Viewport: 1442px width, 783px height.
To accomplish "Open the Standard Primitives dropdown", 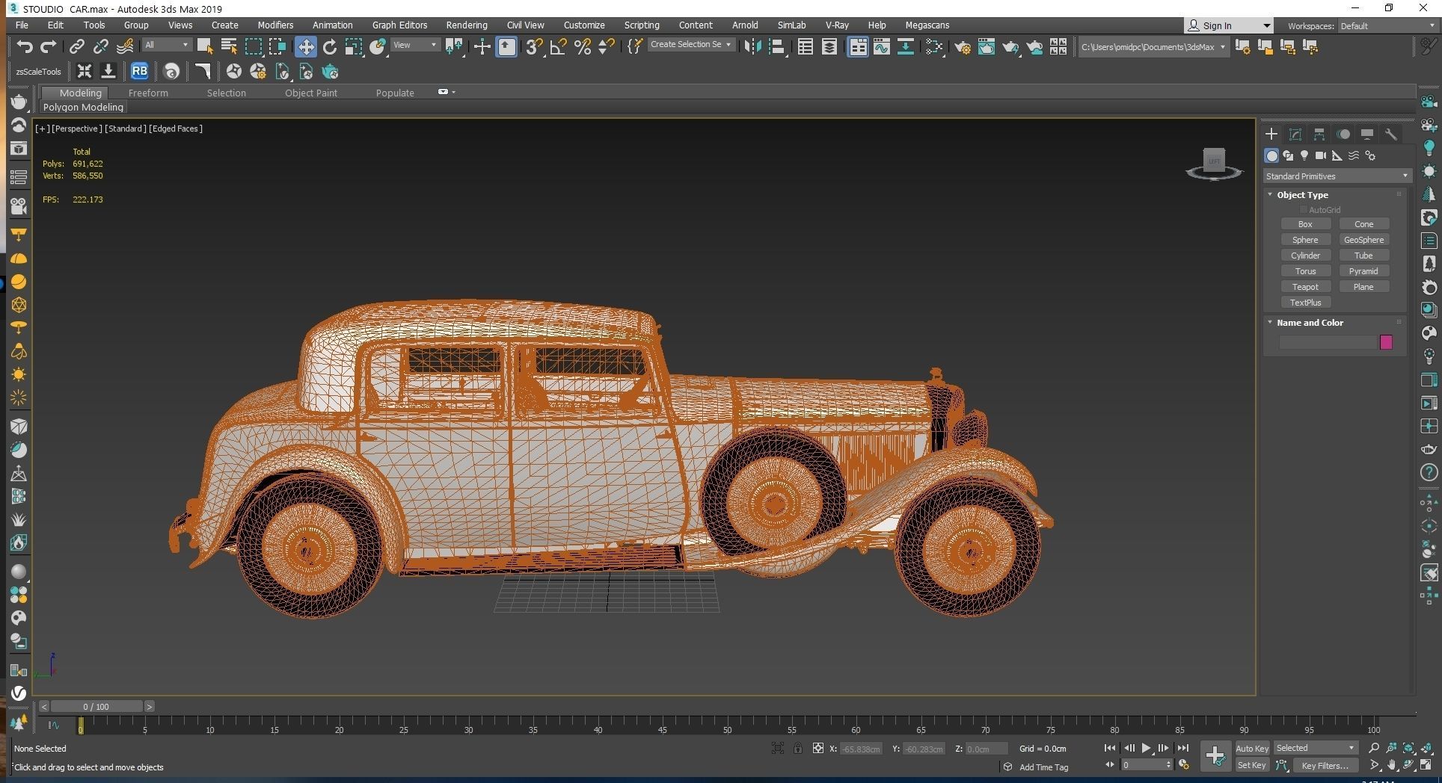I will click(x=1337, y=176).
